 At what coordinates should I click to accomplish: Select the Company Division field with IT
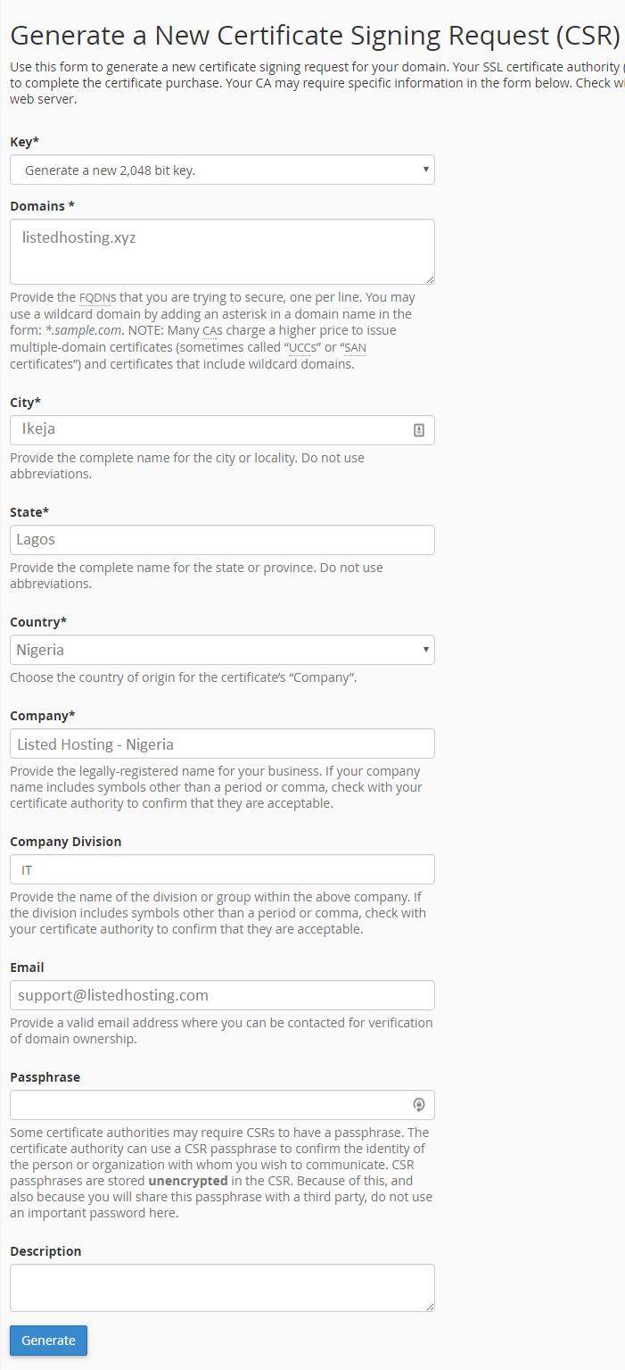pos(222,869)
